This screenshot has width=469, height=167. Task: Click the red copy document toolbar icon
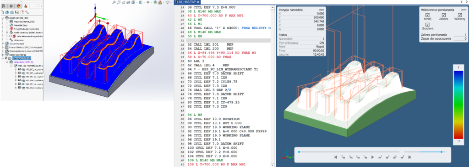[x=22, y=12]
